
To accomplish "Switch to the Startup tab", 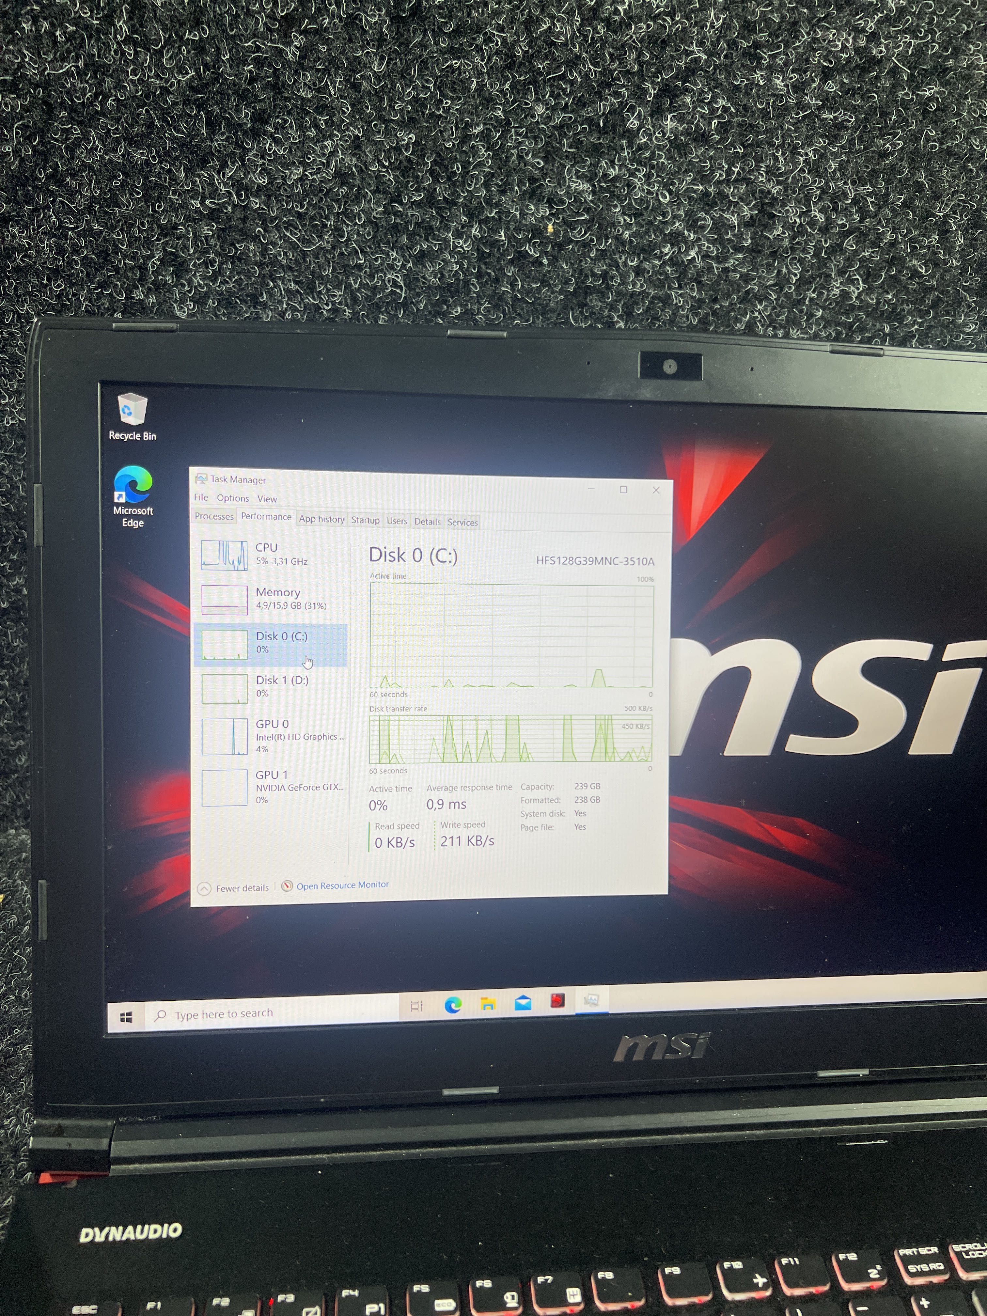I will (365, 520).
